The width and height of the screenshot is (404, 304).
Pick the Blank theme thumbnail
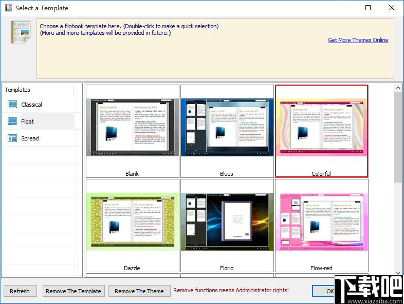click(133, 127)
